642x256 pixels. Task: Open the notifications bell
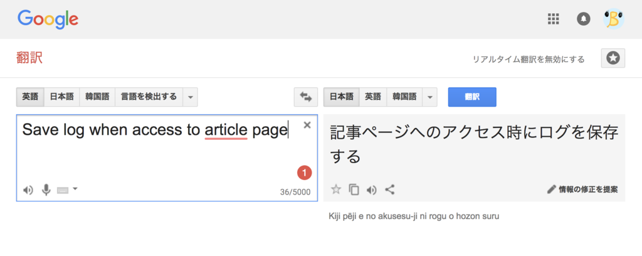584,19
